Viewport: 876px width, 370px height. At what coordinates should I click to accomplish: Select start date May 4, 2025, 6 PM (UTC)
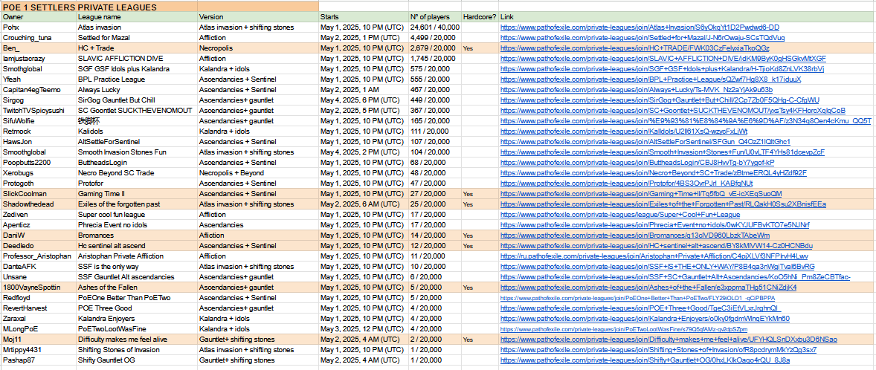[363, 100]
